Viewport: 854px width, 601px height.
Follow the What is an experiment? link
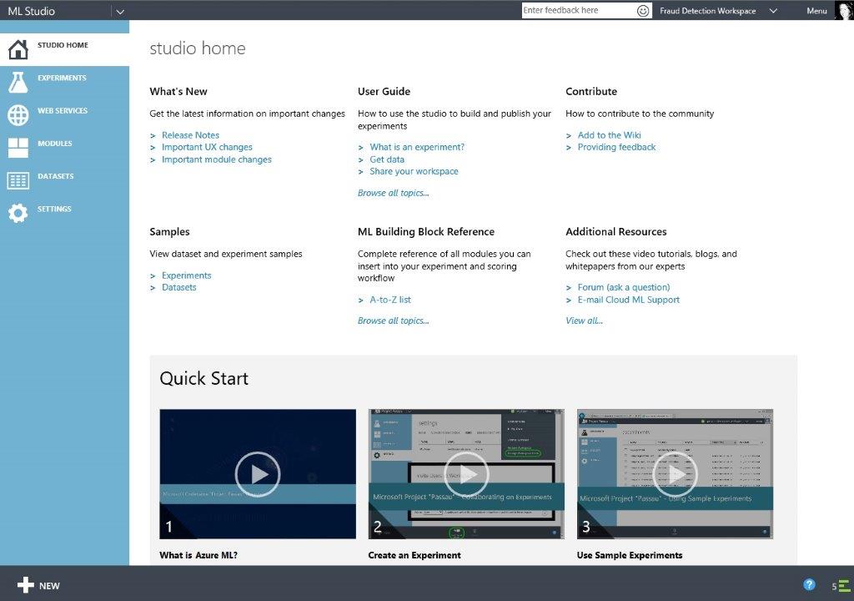(x=417, y=147)
